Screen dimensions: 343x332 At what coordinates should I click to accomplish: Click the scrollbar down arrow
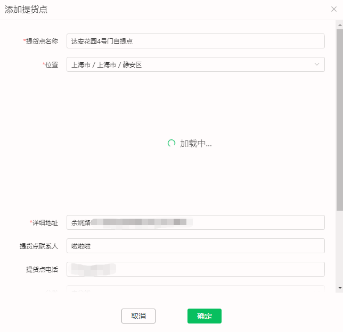[x=340, y=288]
